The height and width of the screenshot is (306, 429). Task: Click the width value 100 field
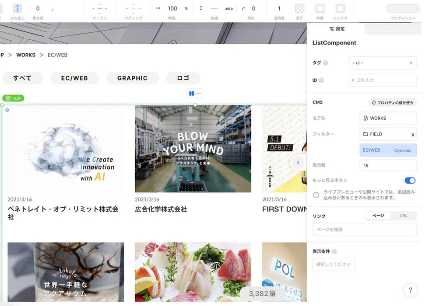pos(172,8)
